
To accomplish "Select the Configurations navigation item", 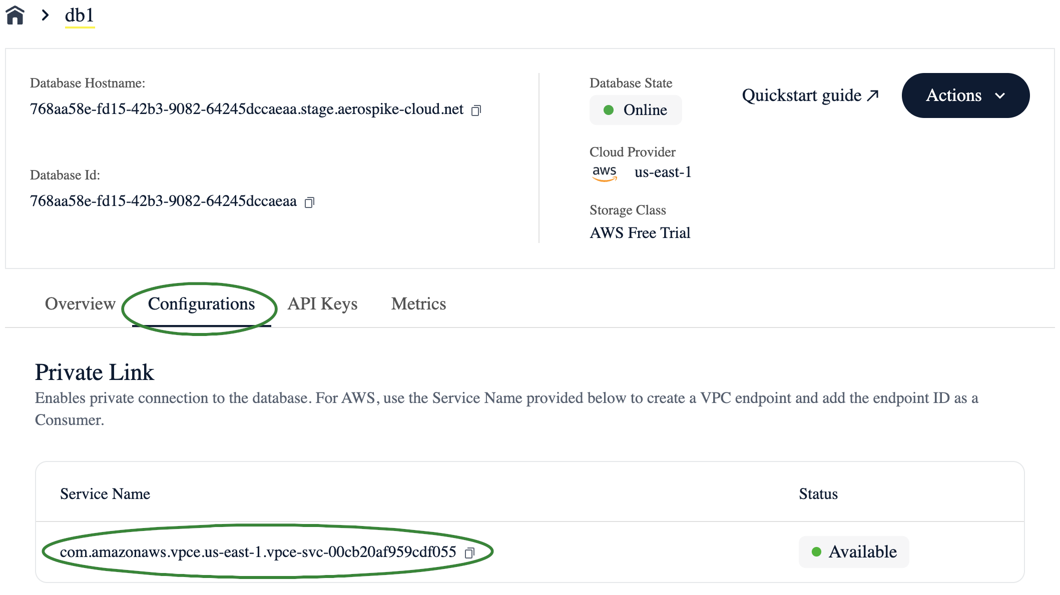I will pyautogui.click(x=201, y=303).
